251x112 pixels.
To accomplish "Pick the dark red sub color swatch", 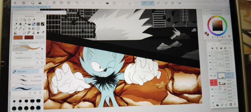I will pos(29,37).
